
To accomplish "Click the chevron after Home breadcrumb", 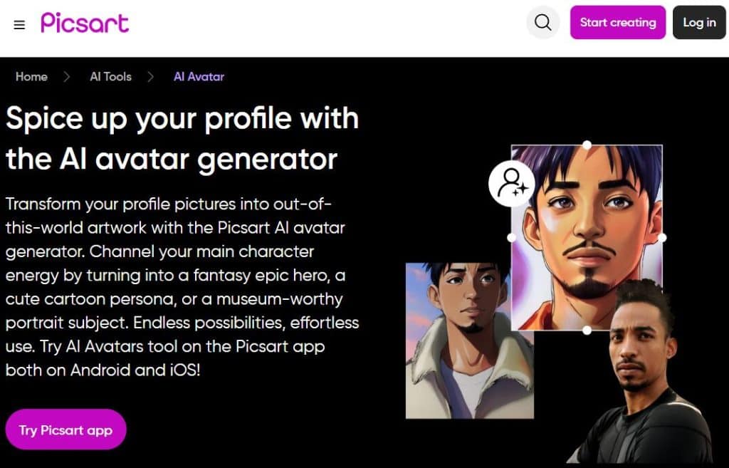I will [67, 77].
